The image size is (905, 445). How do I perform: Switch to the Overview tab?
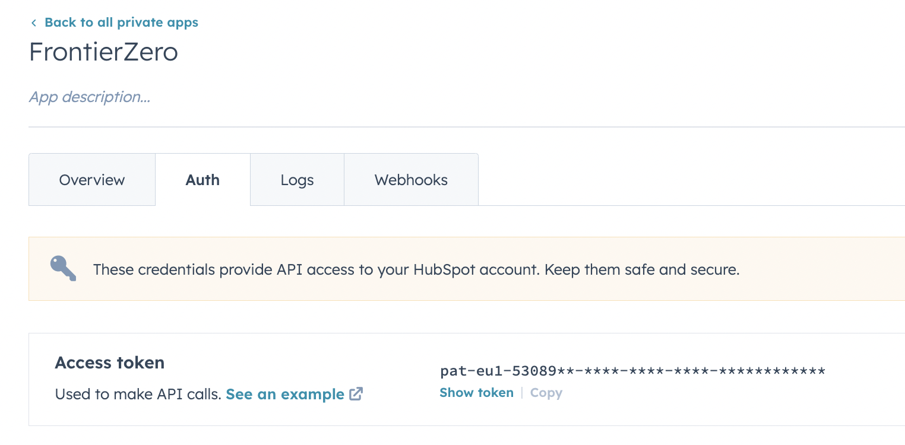coord(92,180)
